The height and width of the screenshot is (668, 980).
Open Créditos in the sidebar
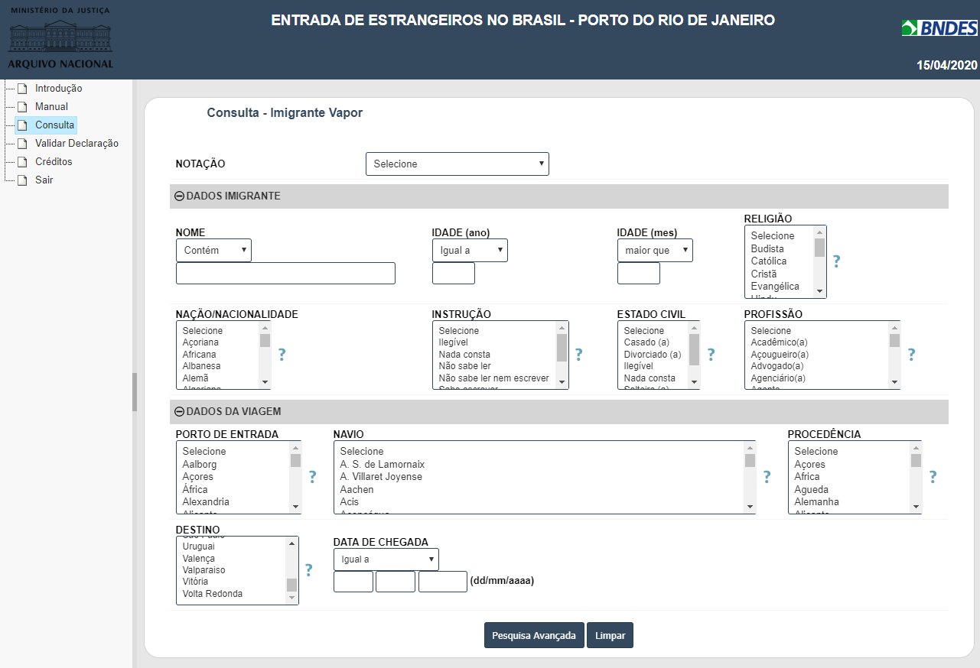[54, 162]
